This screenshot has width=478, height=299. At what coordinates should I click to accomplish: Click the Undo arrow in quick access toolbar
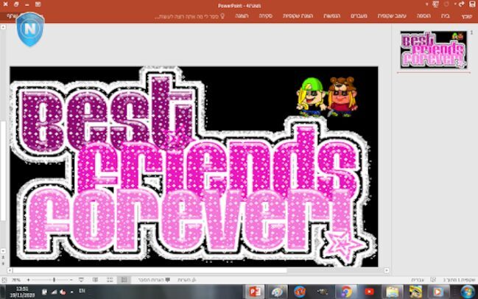click(462, 4)
